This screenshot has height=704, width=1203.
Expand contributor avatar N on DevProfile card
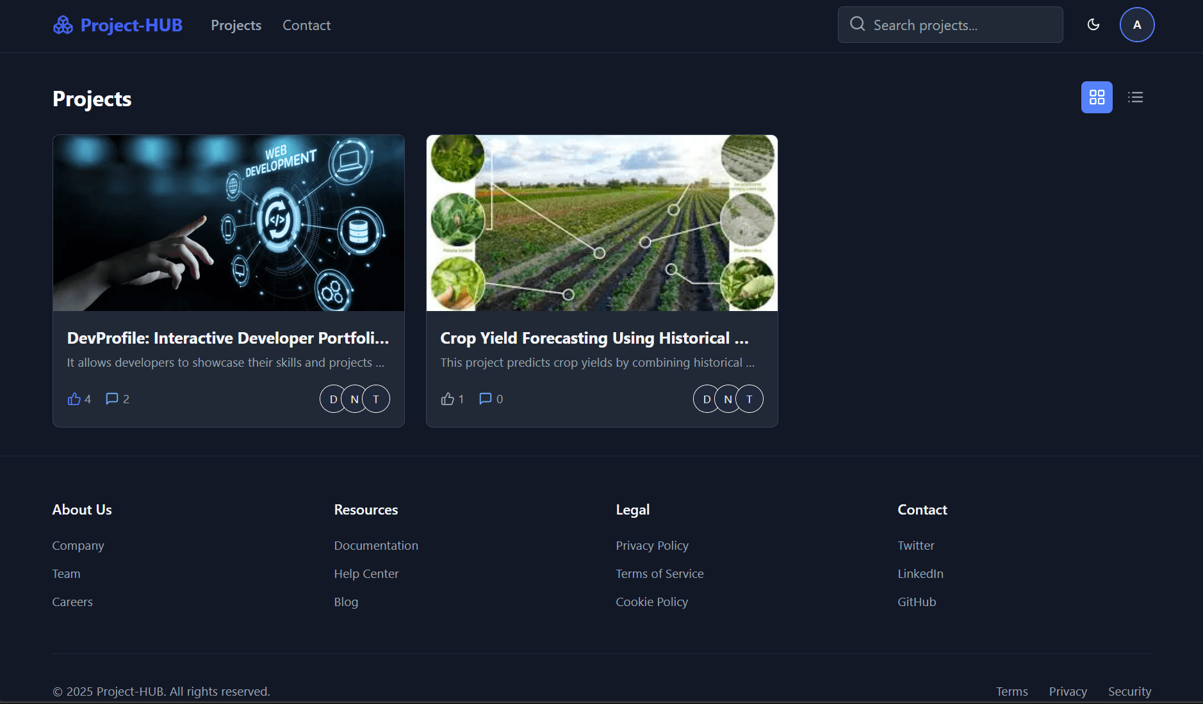[x=354, y=398]
